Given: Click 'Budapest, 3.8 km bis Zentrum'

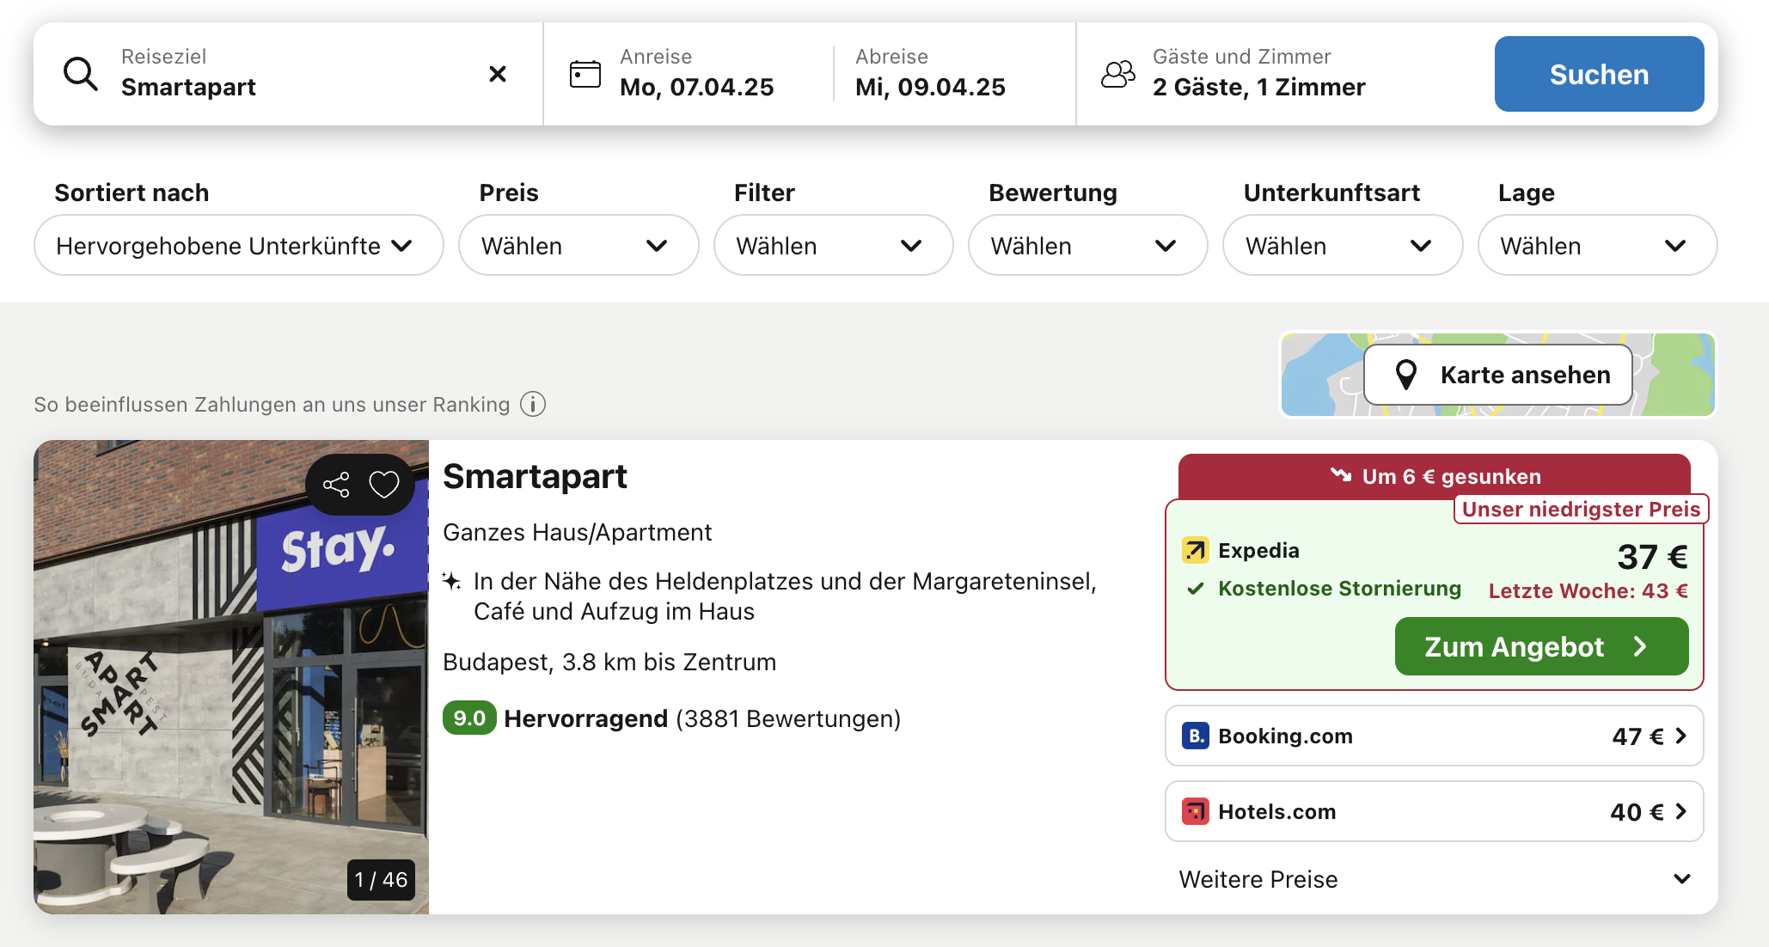Looking at the screenshot, I should click(609, 662).
